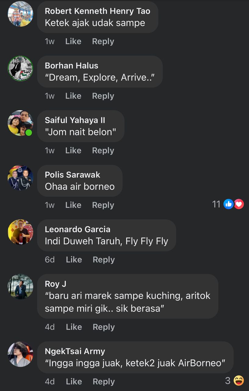Open Borhan Halus's profile picture
Image resolution: width=249 pixels, height=391 pixels.
20,69
